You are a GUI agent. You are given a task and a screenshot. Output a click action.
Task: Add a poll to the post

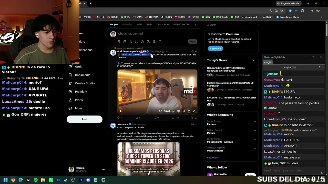click(x=137, y=42)
